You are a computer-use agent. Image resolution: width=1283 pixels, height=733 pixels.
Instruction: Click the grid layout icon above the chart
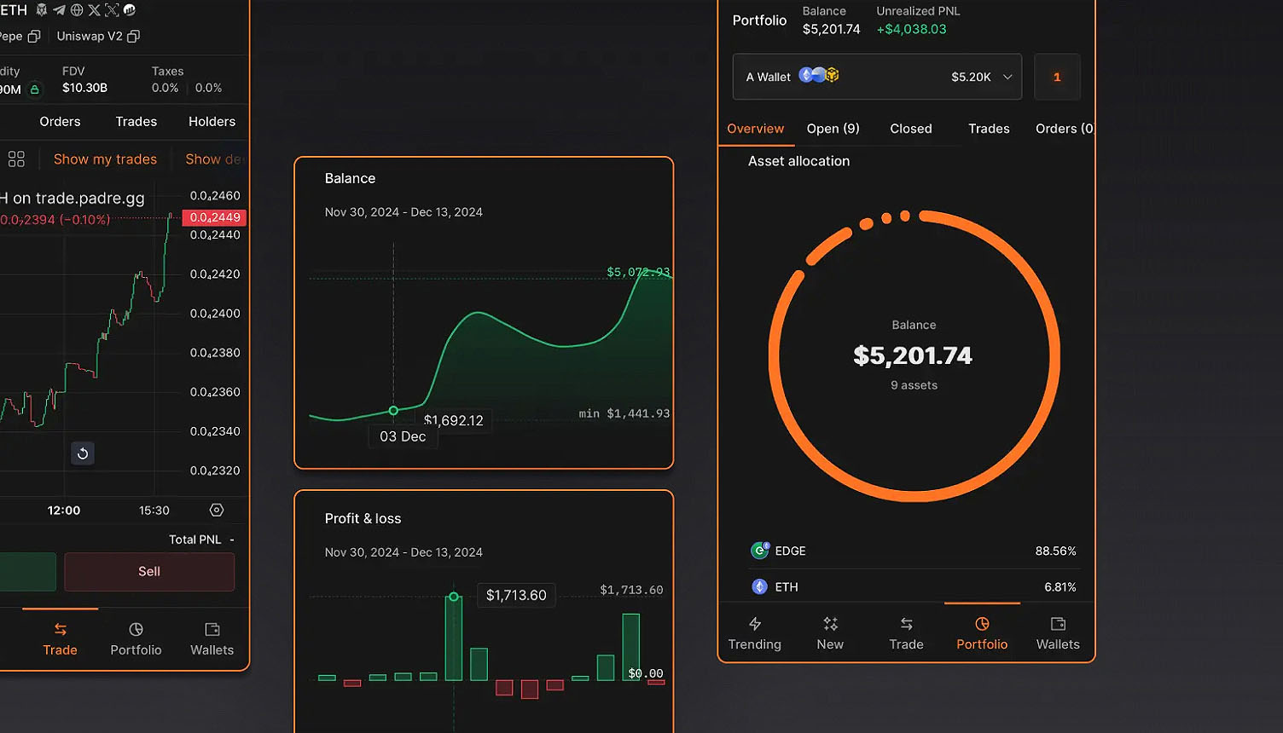pyautogui.click(x=17, y=159)
